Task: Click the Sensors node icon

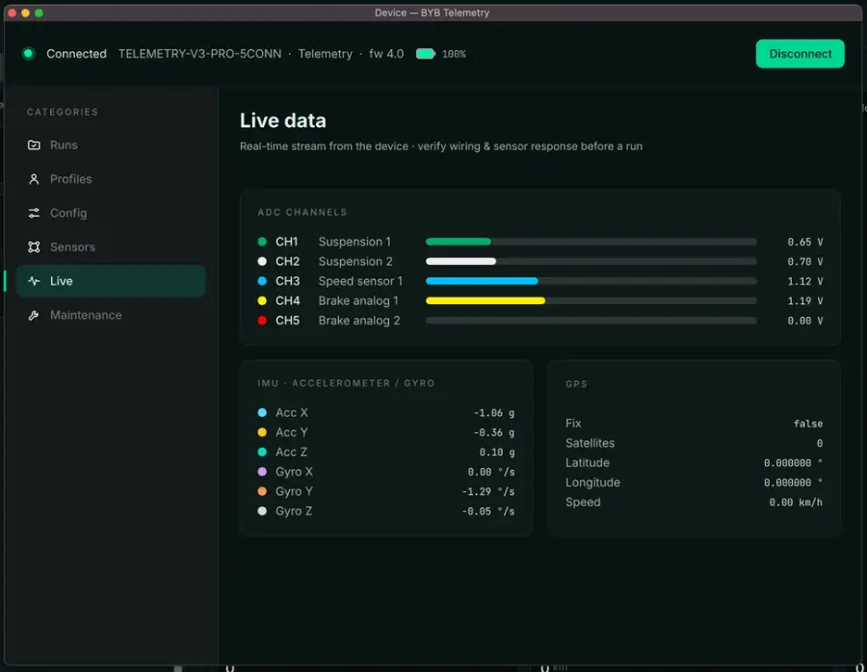Action: pos(34,247)
